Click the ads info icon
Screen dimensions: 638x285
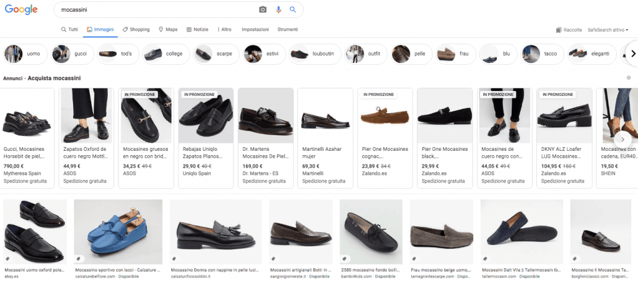[629, 78]
